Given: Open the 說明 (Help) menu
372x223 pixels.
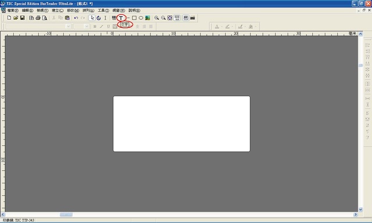Looking at the screenshot, I should pyautogui.click(x=134, y=10).
